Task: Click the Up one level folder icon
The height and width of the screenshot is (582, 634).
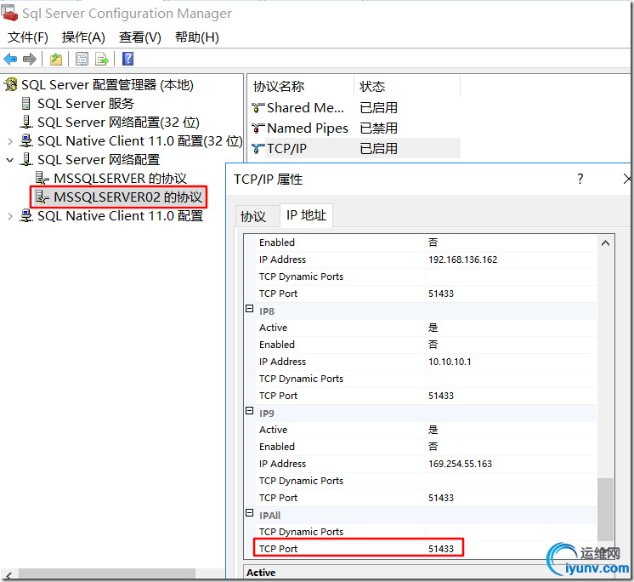Action: pos(56,59)
